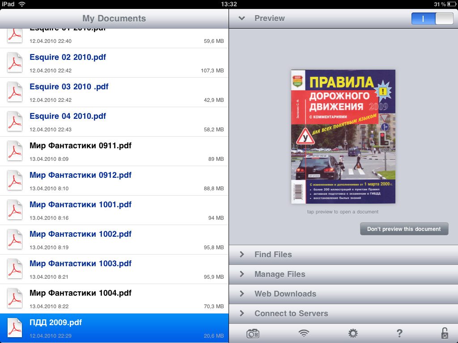
Task: Click the 13:32 clock in status bar
Action: coord(229,4)
